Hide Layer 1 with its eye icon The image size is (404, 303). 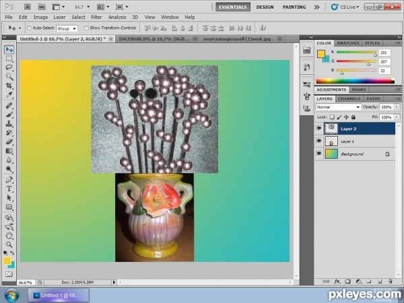[x=319, y=141]
